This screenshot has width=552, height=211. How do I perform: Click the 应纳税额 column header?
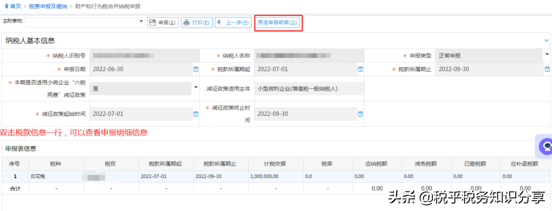click(x=376, y=164)
